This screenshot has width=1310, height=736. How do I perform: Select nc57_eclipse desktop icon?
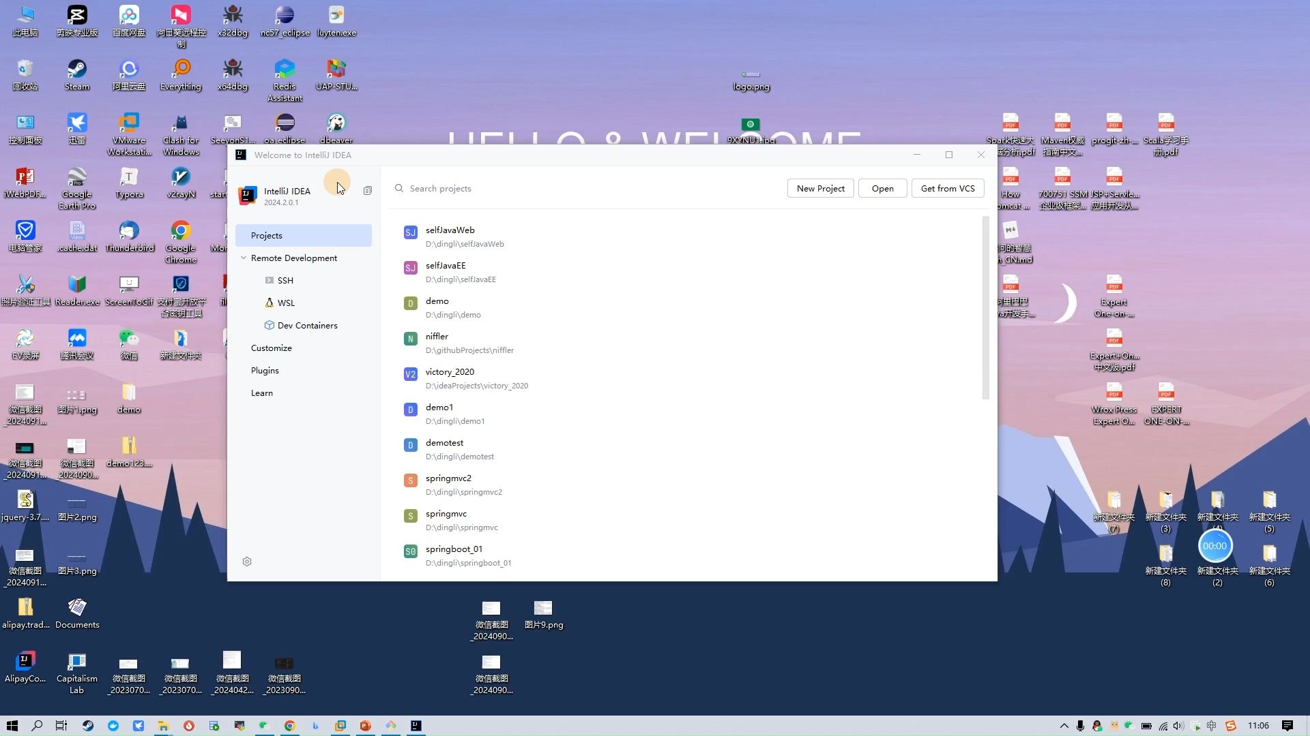[x=285, y=20]
